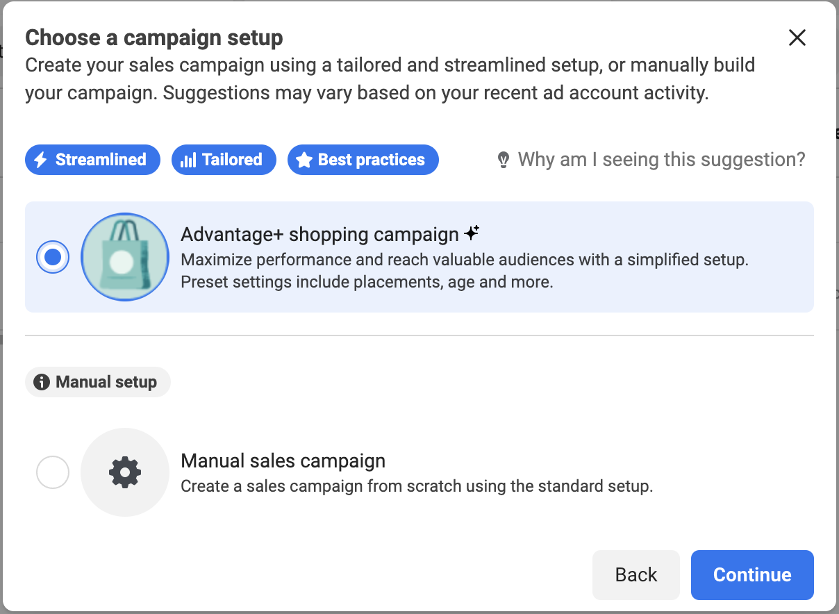Choose the 'Advantage+ shopping campaign' title text
Viewport: 839px width, 614px height.
pyautogui.click(x=320, y=234)
